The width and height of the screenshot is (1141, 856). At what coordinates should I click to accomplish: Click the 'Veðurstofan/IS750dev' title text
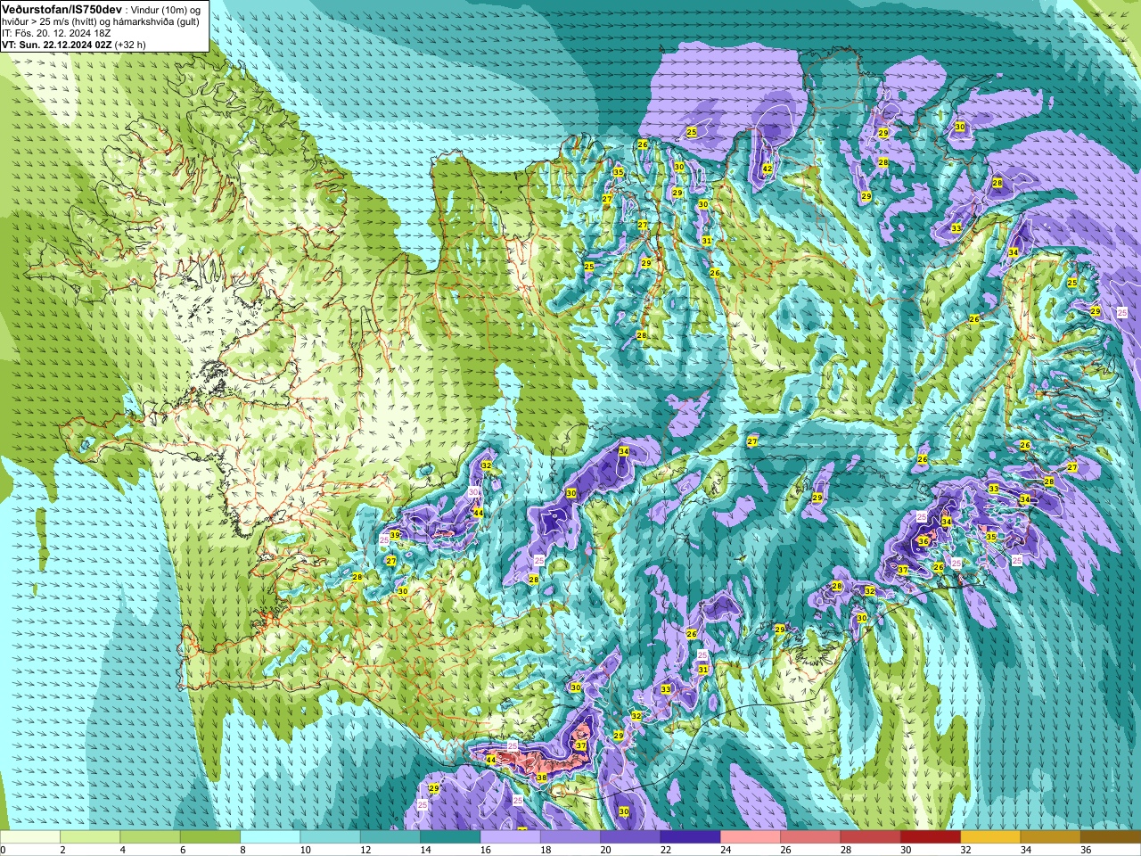coord(62,8)
